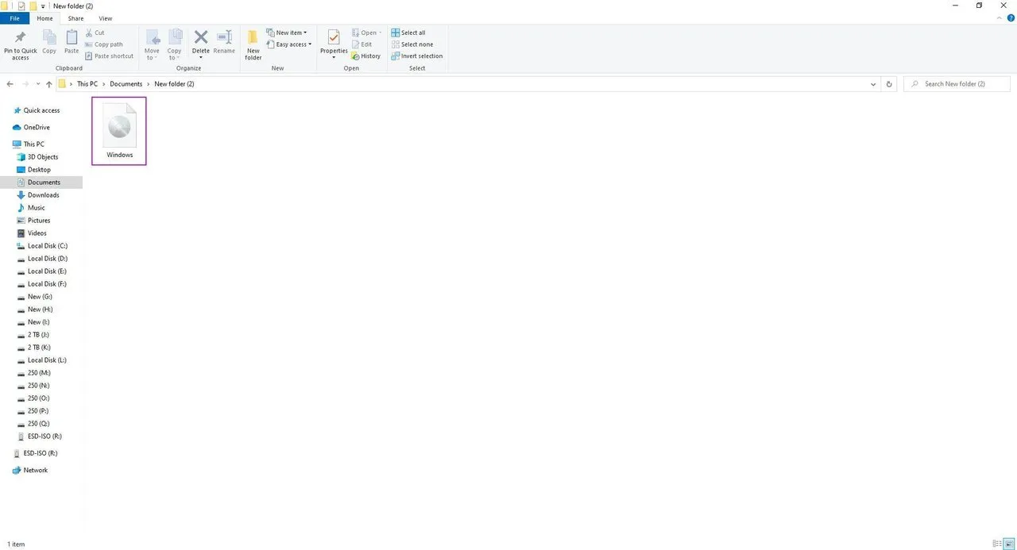The width and height of the screenshot is (1017, 550).
Task: Click Paste shortcut in the ribbon
Action: pyautogui.click(x=110, y=56)
